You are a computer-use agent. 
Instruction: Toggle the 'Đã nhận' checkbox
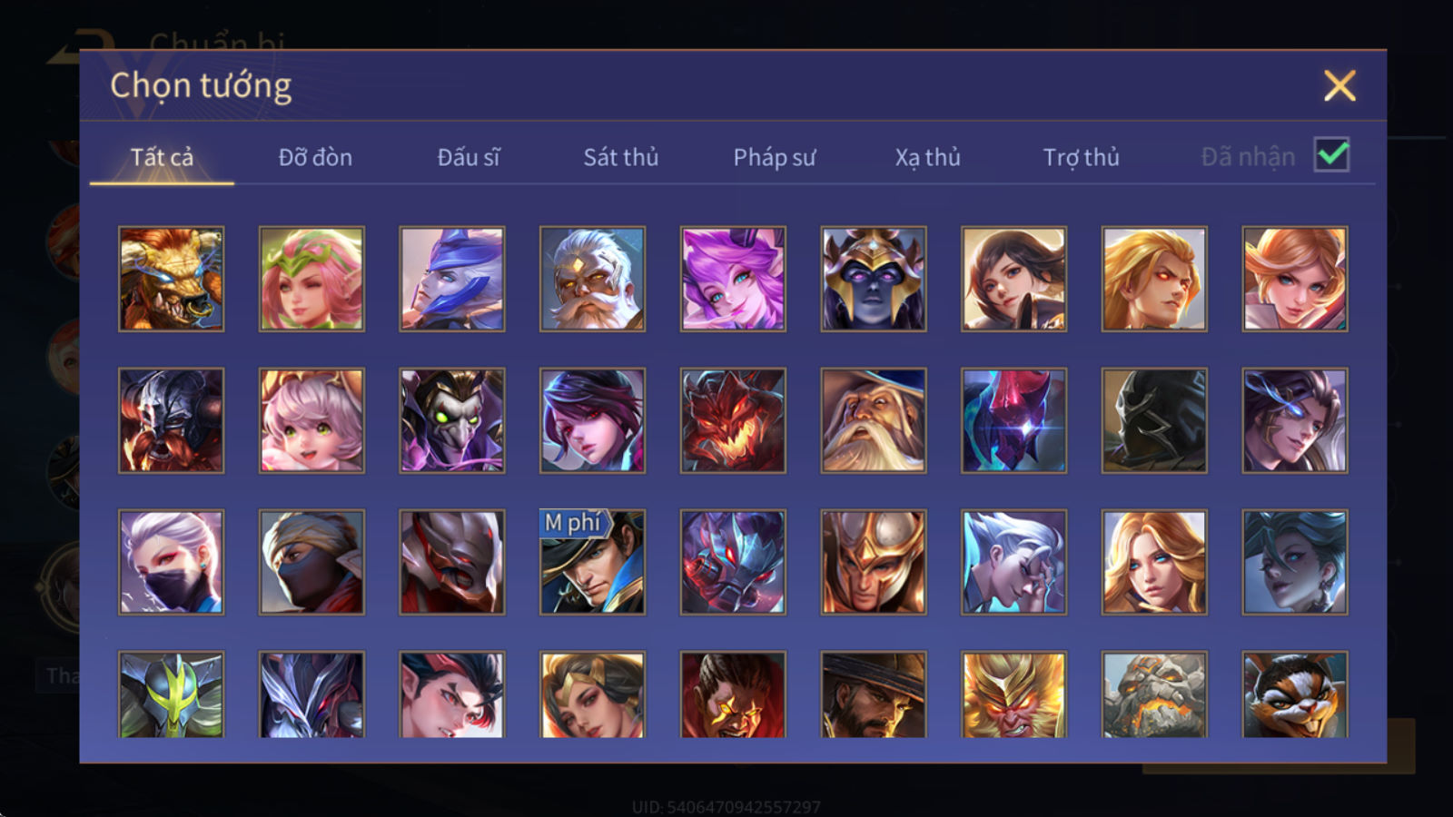1331,155
